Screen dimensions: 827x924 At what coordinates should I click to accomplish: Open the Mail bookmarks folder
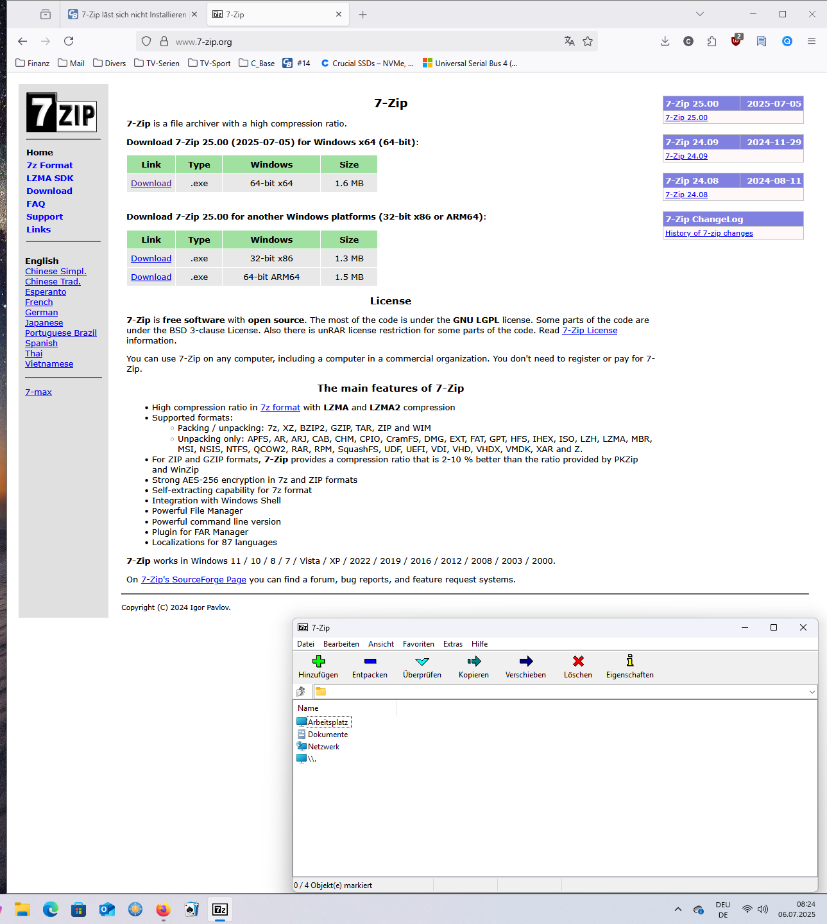pos(71,63)
